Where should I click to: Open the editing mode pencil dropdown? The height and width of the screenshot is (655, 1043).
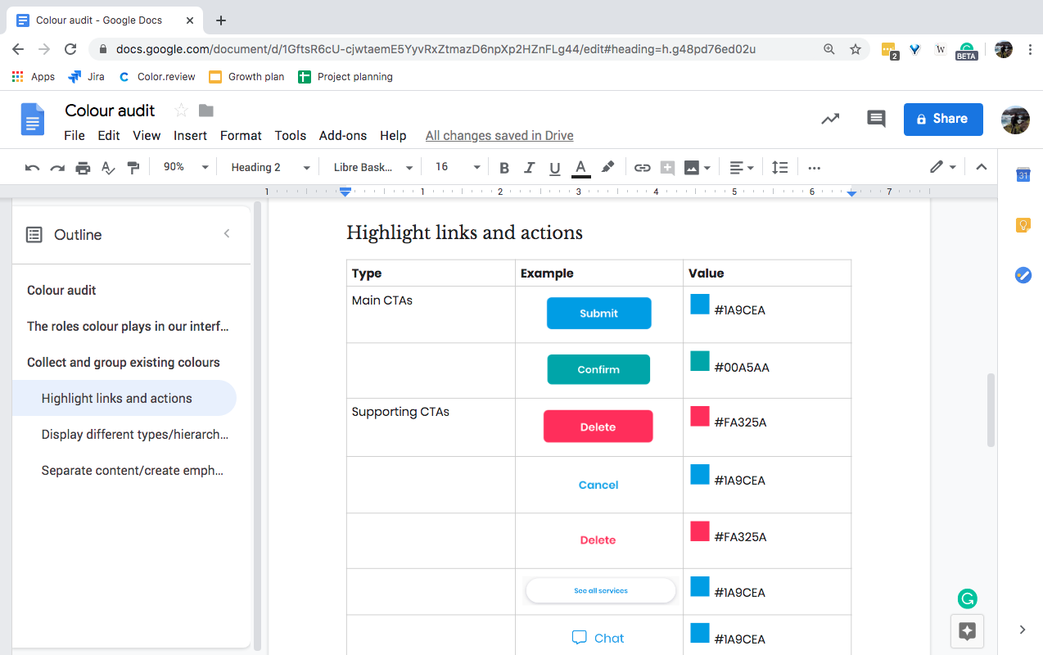[x=943, y=167]
